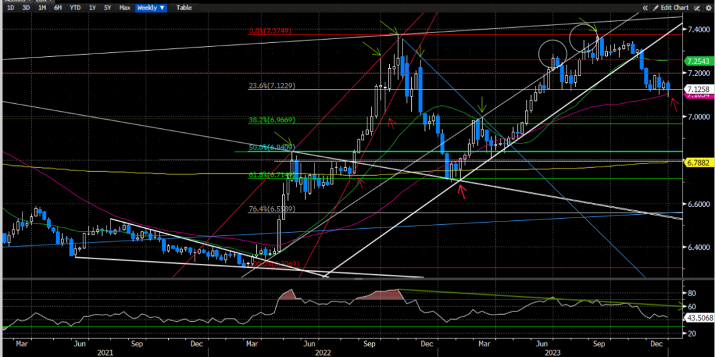
Task: Set chart range to Max
Action: point(124,8)
